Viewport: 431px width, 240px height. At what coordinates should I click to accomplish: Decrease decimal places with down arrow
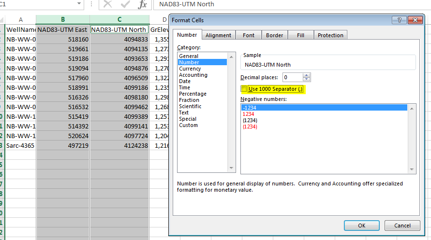click(307, 79)
